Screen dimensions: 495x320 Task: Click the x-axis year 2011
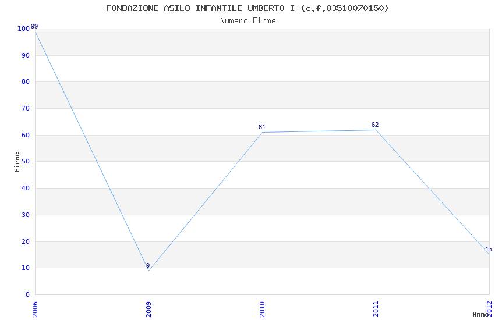[376, 309]
